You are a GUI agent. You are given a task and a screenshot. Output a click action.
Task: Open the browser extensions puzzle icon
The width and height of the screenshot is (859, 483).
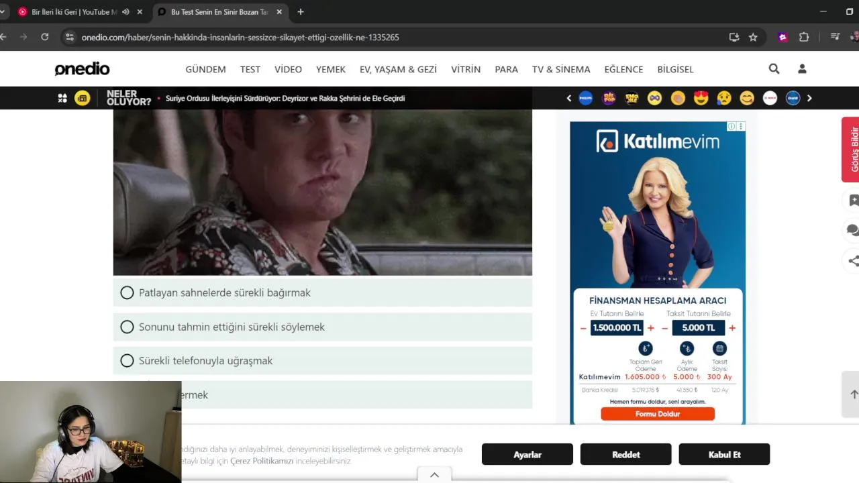(x=804, y=38)
